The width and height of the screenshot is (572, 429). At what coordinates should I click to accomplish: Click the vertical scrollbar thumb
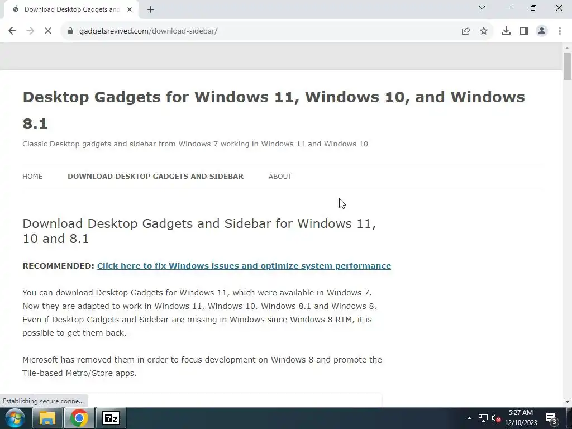pos(567,66)
